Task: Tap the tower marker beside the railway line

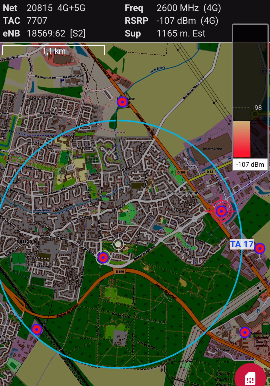Action: pyautogui.click(x=37, y=329)
